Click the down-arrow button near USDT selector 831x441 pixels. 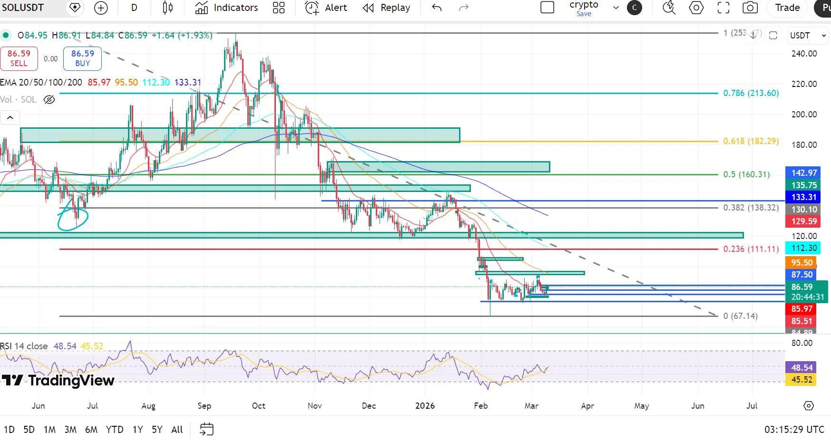(x=753, y=36)
